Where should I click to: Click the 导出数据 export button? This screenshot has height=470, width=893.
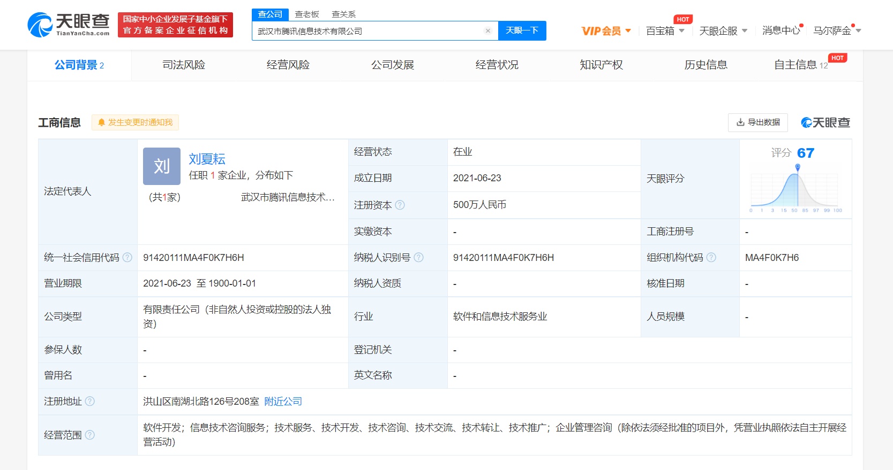click(757, 122)
